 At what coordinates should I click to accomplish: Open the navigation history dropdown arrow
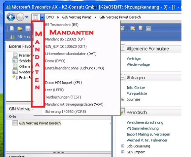pos(27,17)
